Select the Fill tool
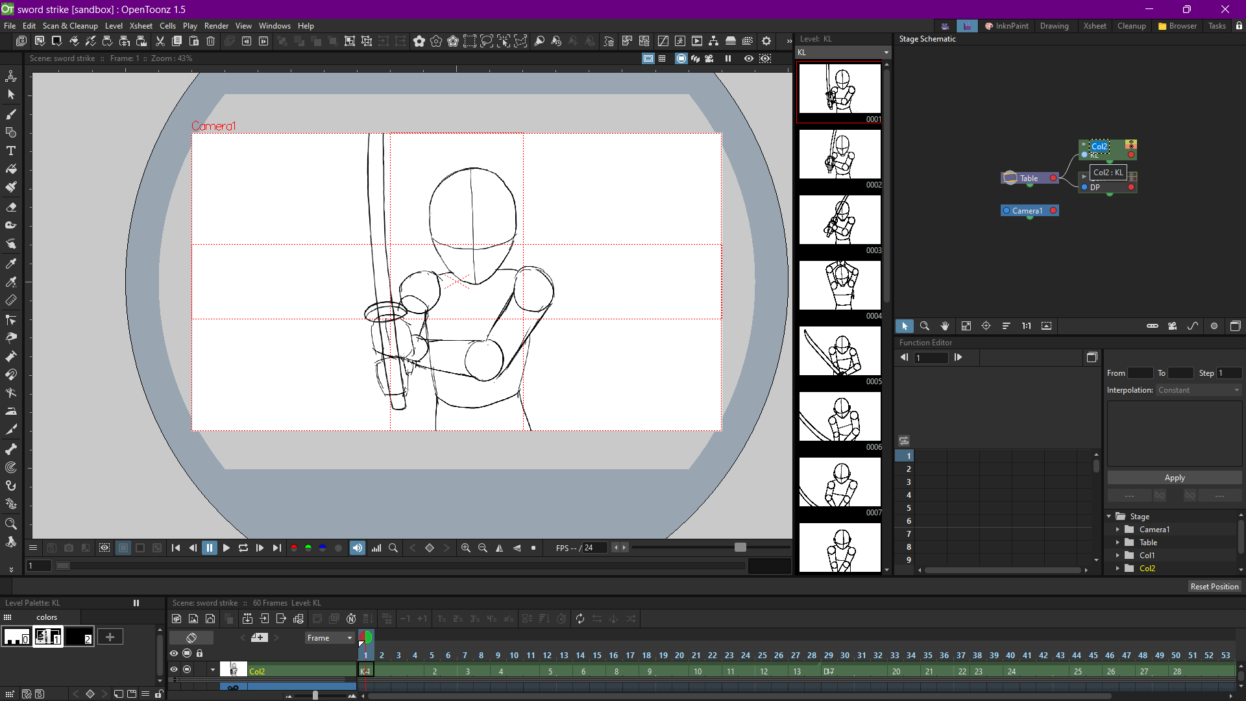1246x701 pixels. (x=11, y=169)
